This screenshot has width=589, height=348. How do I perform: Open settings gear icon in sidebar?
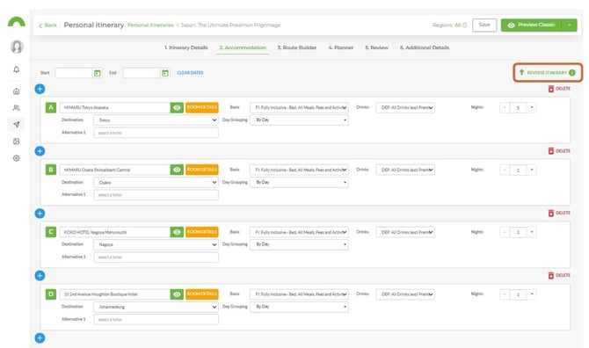(x=16, y=158)
